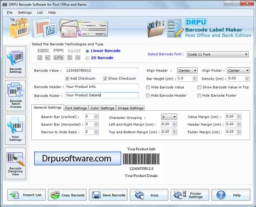Enable Hide Barcode Footer checkbox
256x207 pixels.
pos(199,95)
